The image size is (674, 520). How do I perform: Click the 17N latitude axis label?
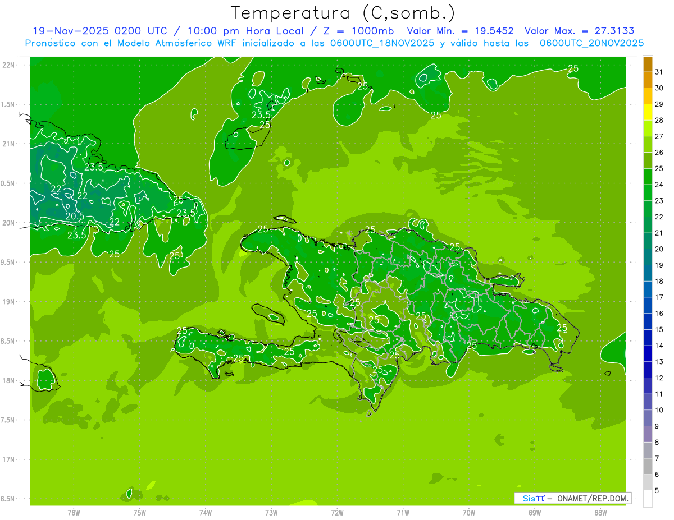point(10,460)
